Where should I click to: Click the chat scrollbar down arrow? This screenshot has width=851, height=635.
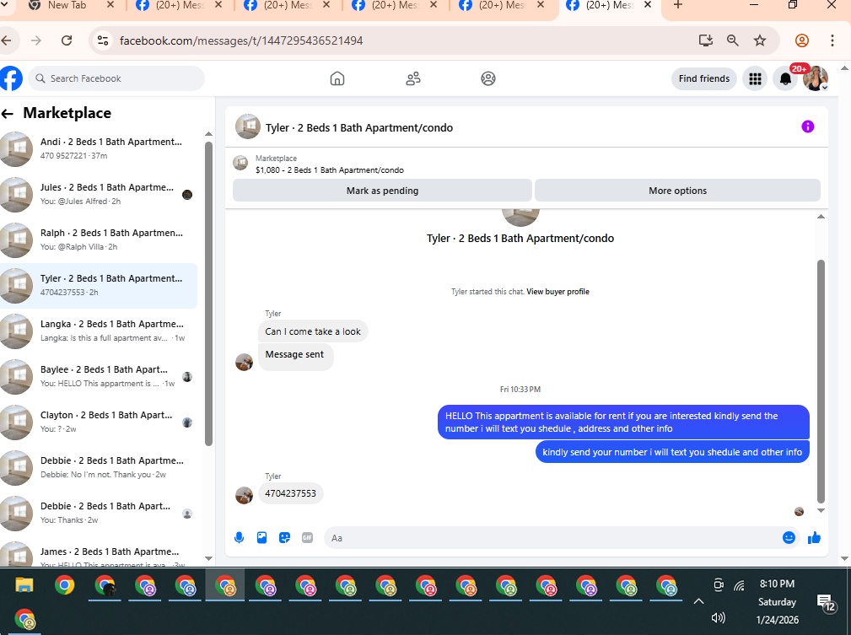pyautogui.click(x=821, y=511)
